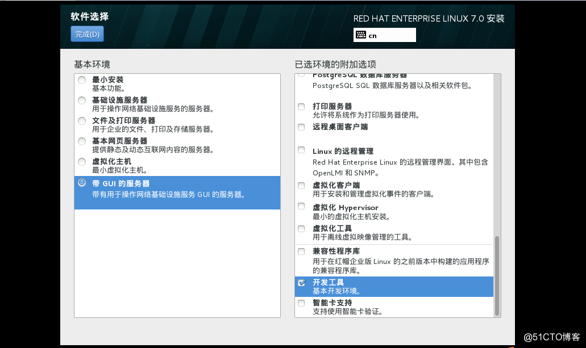Click the 虚拟化 Hypervisor label text
Screen dimensions: 586x348
pos(346,208)
